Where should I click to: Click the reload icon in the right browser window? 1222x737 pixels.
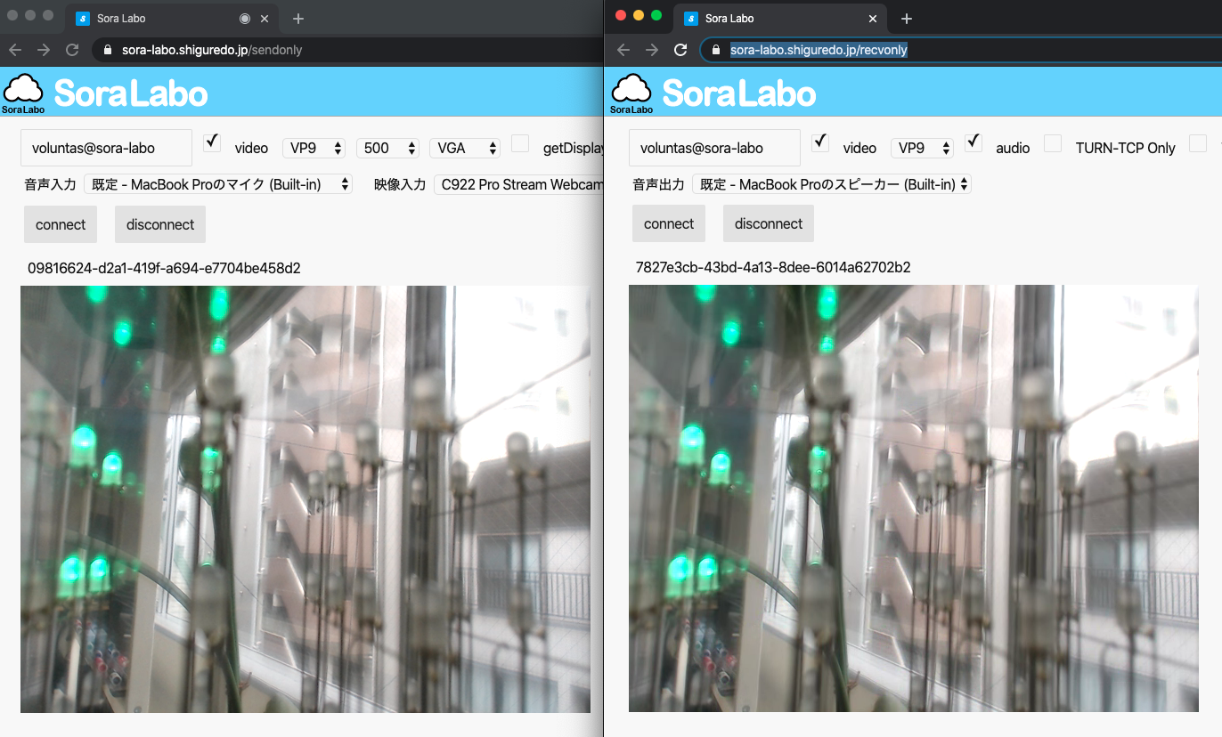[x=680, y=50]
